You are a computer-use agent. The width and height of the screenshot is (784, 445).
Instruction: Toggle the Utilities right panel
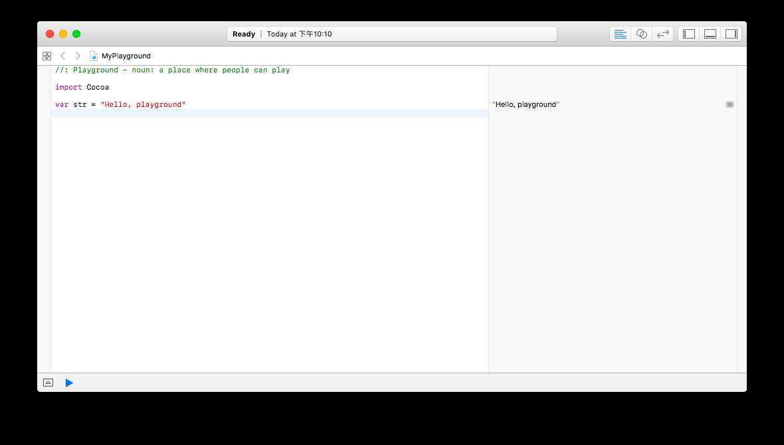pyautogui.click(x=732, y=34)
